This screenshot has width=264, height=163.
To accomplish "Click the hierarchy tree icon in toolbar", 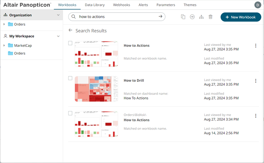I will [x=201, y=17].
